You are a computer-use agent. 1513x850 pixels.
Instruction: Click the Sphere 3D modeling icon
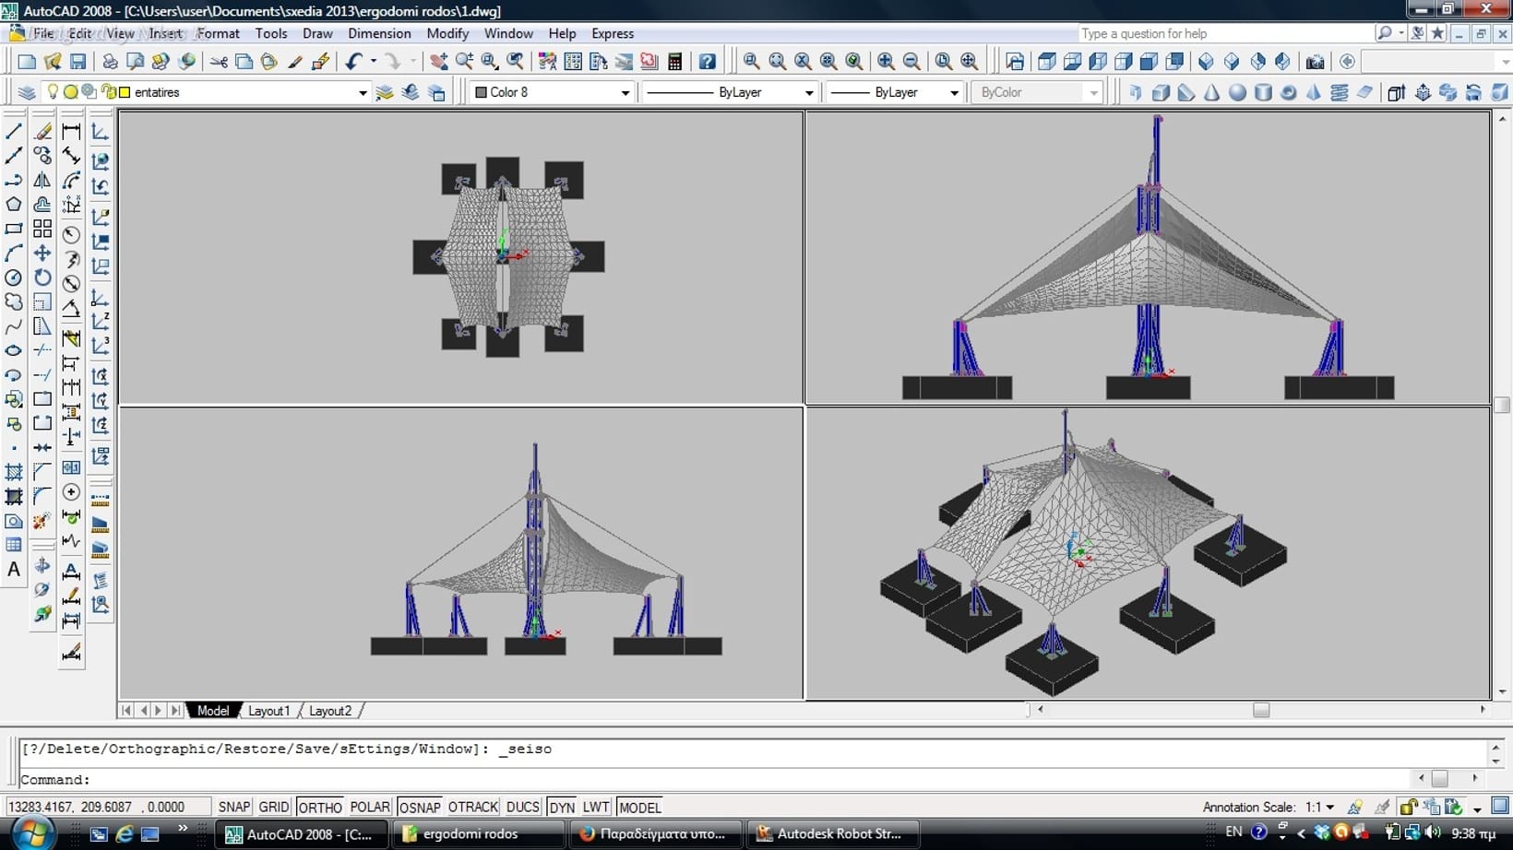click(1237, 92)
